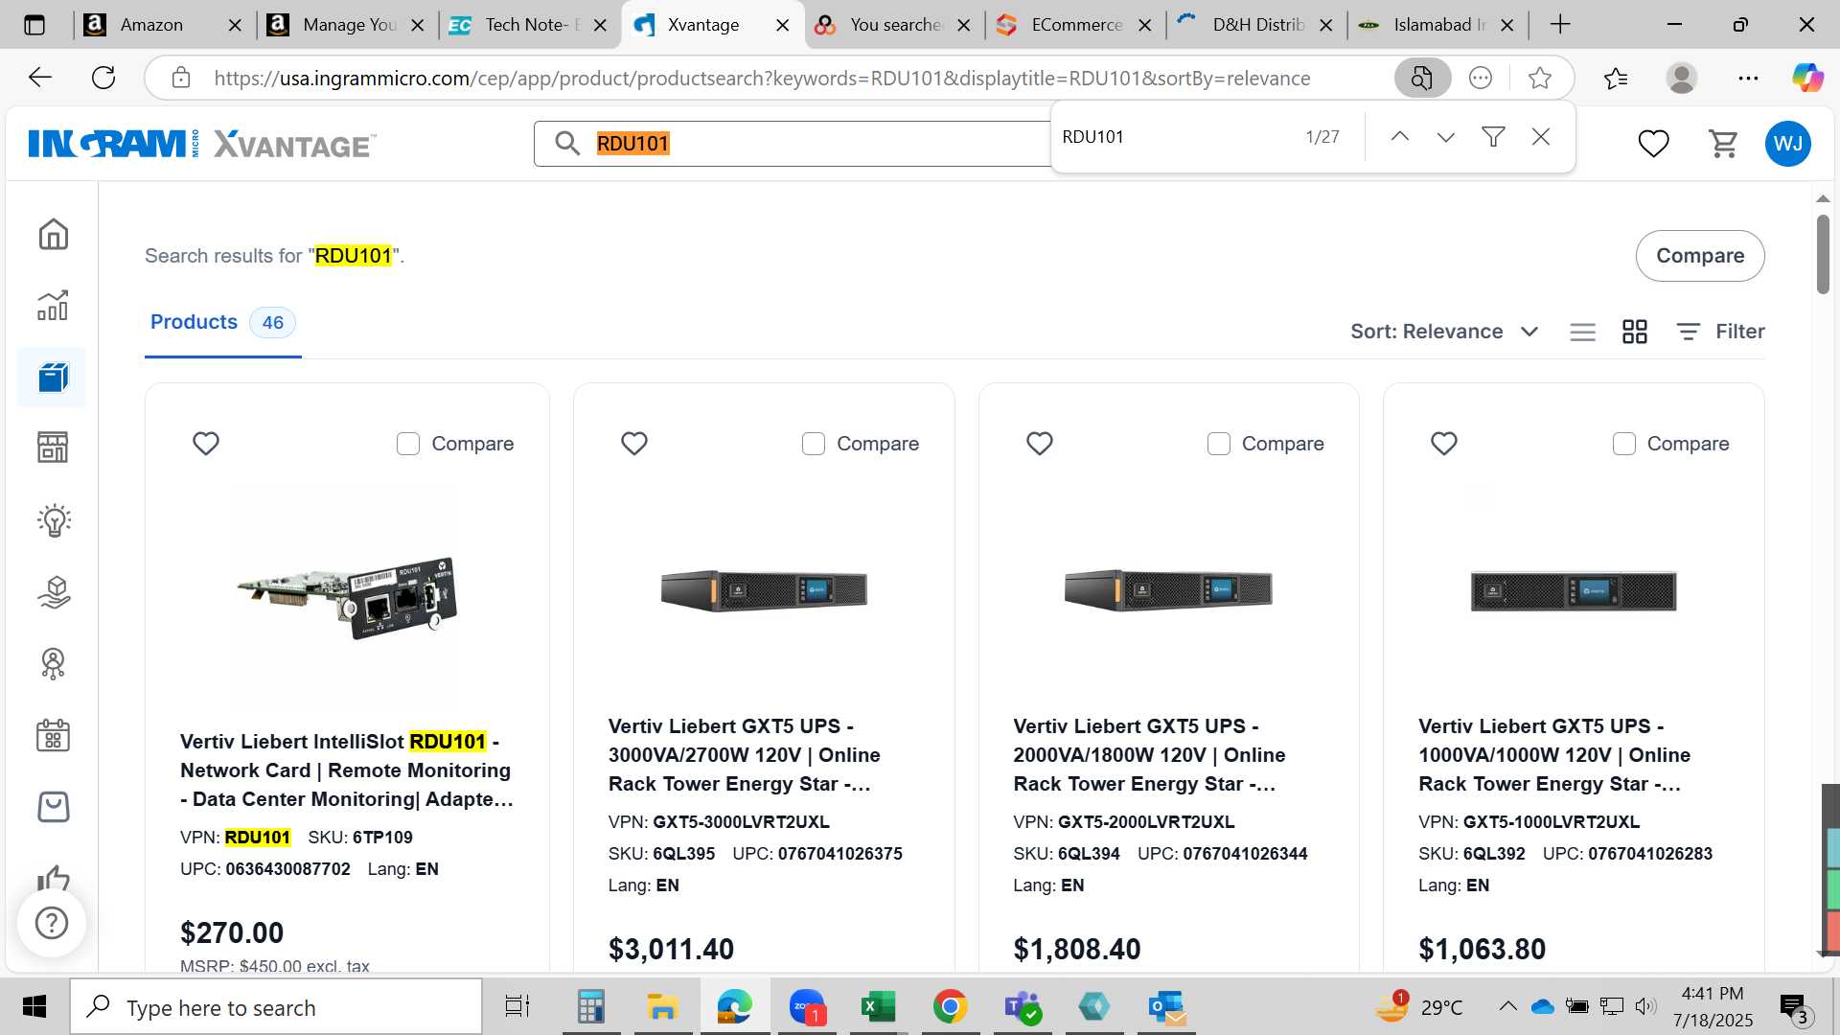Open the WJ user profile avatar

pos(1787,144)
